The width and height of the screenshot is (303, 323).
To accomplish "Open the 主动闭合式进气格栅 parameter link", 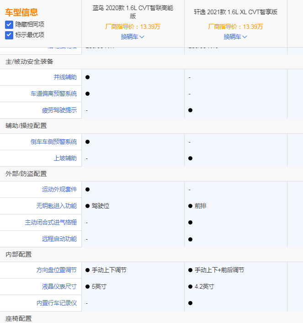I will 51,223.
